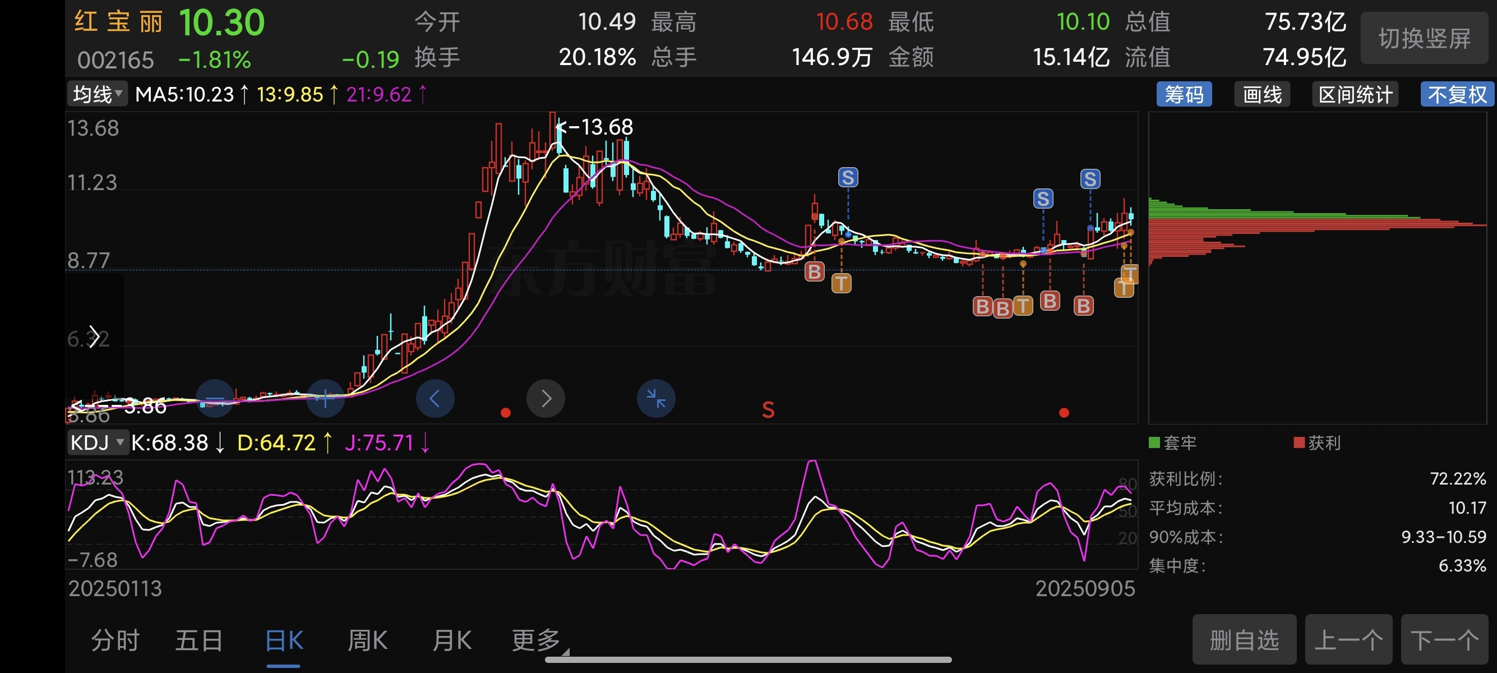Tap the zoom-in plus chart button
Viewport: 1497px width, 673px height.
click(325, 399)
